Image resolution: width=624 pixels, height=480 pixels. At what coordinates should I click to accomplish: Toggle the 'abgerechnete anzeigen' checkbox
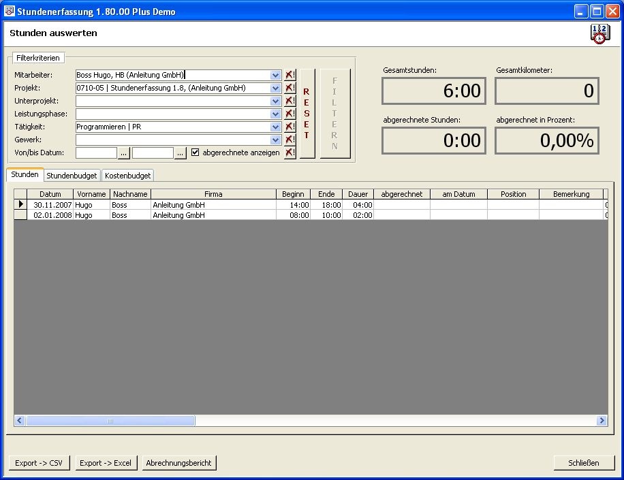coord(196,153)
